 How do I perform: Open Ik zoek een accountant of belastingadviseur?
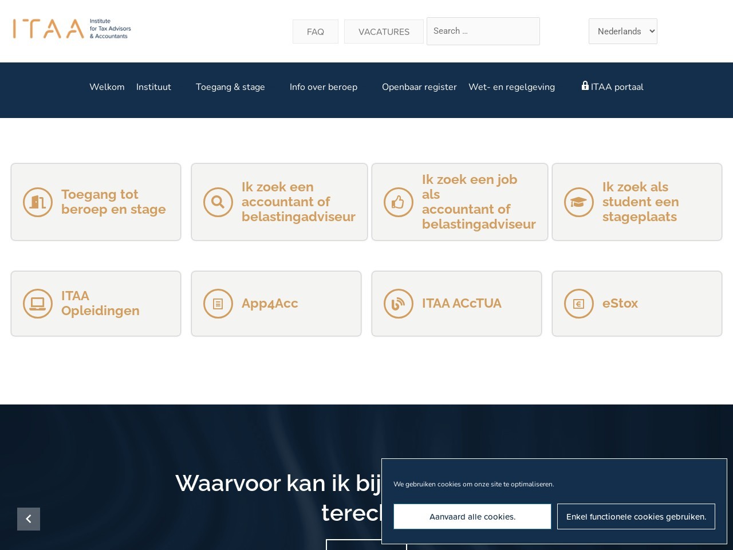[x=298, y=202]
